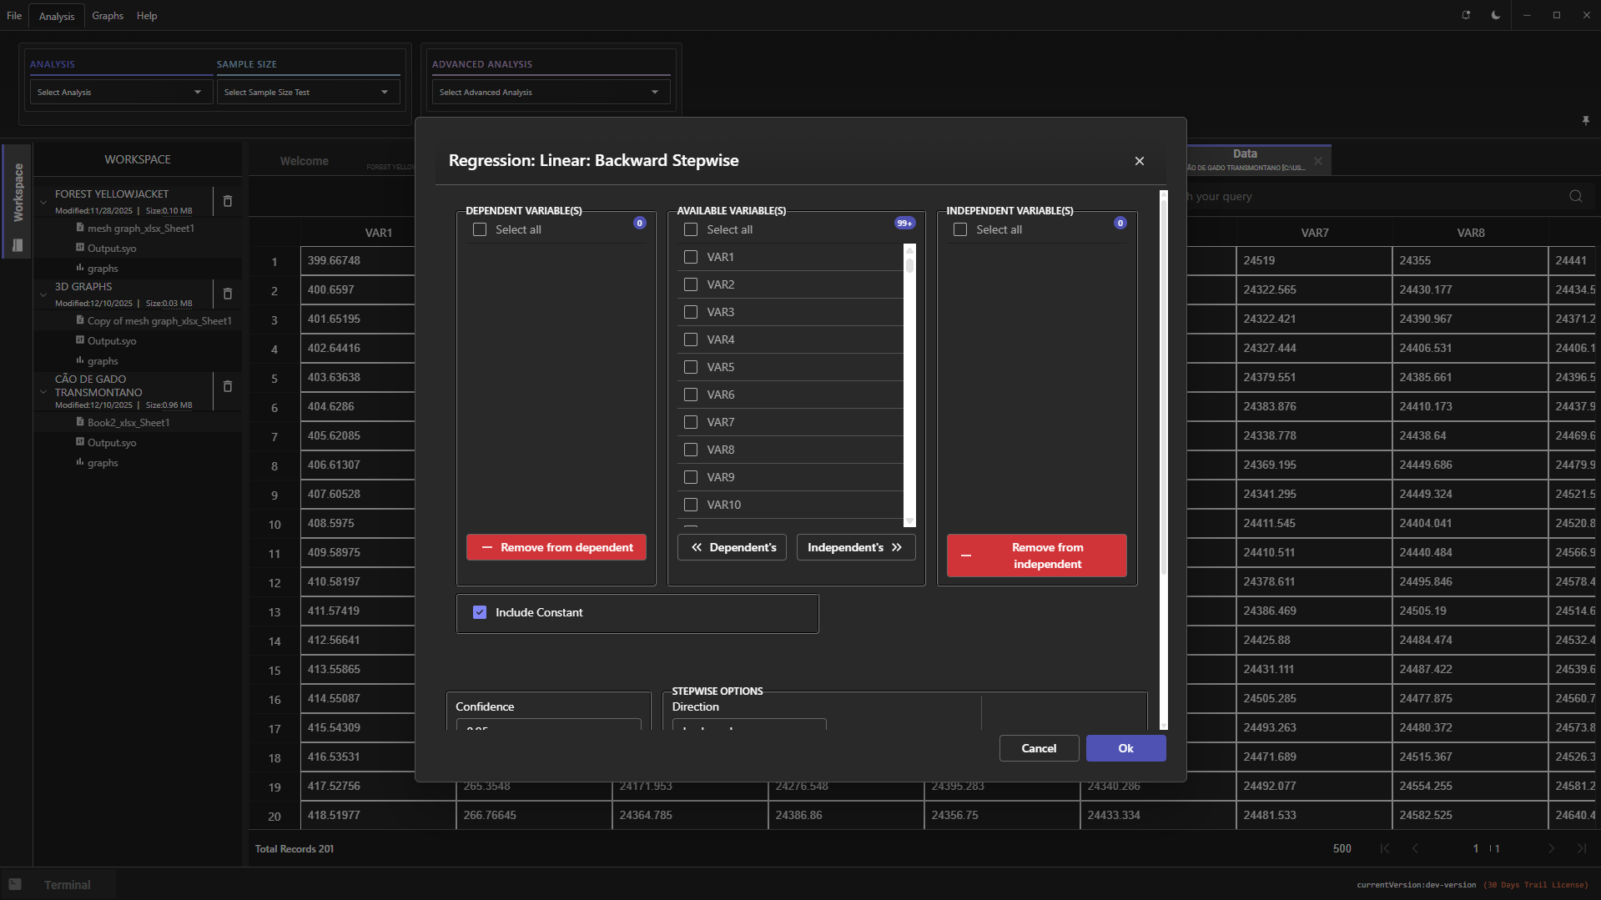Image resolution: width=1601 pixels, height=900 pixels.
Task: Uncheck Include Constant option
Action: (480, 612)
